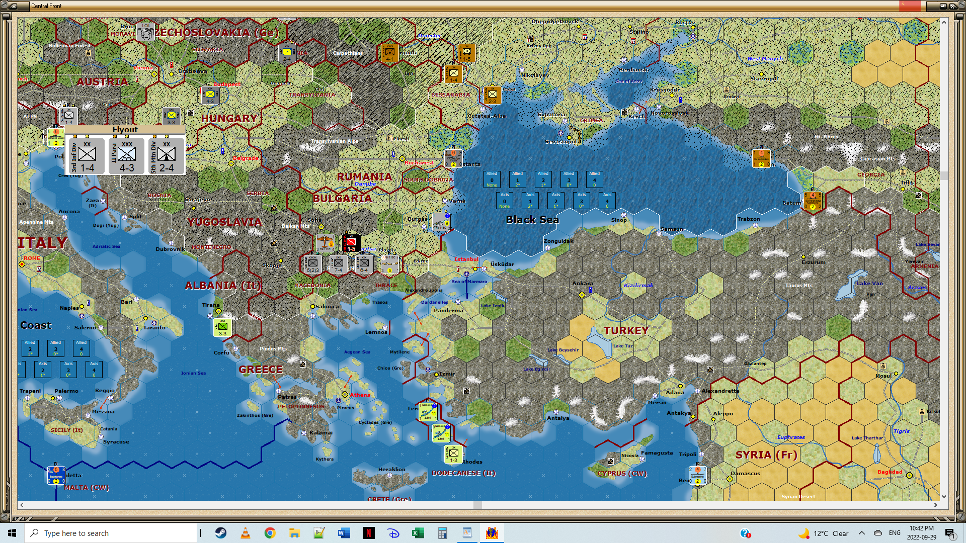This screenshot has width=966, height=543.
Task: Select the orange 4-1 Soviet counter near Carpathians
Action: tap(389, 53)
